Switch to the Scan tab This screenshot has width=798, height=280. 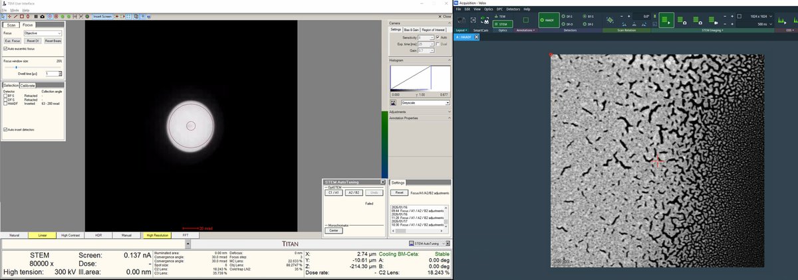(11, 25)
